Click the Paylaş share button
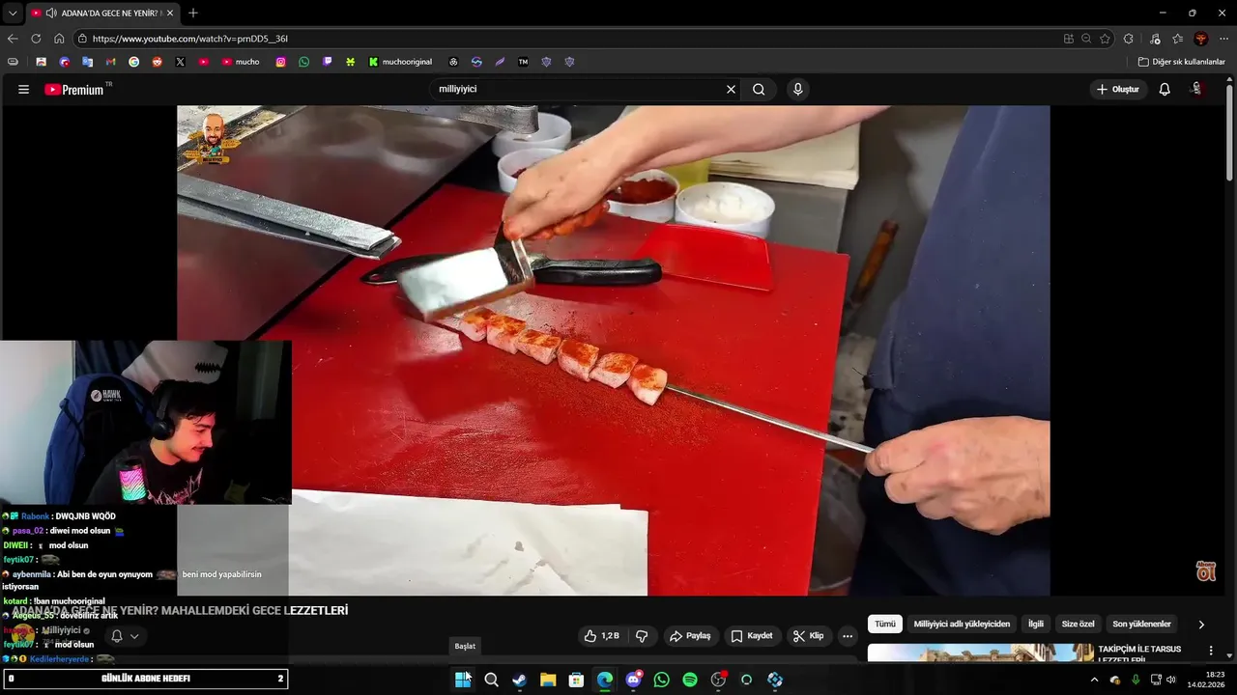The height and width of the screenshot is (695, 1237). (690, 636)
